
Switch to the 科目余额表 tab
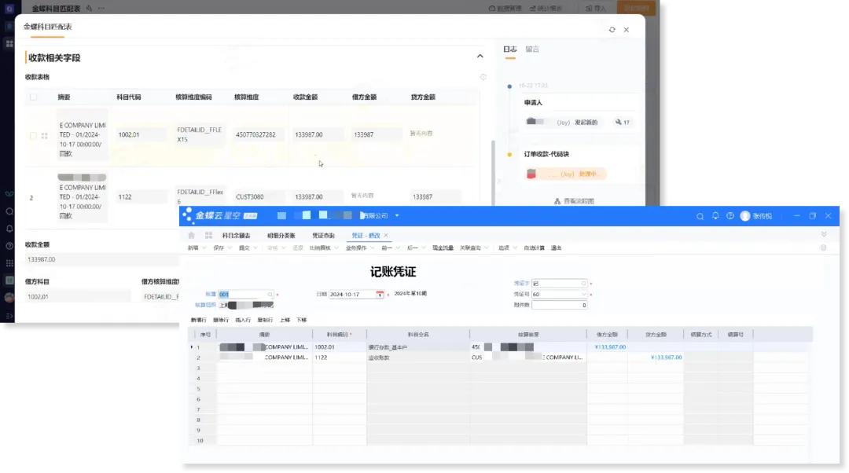tap(236, 236)
